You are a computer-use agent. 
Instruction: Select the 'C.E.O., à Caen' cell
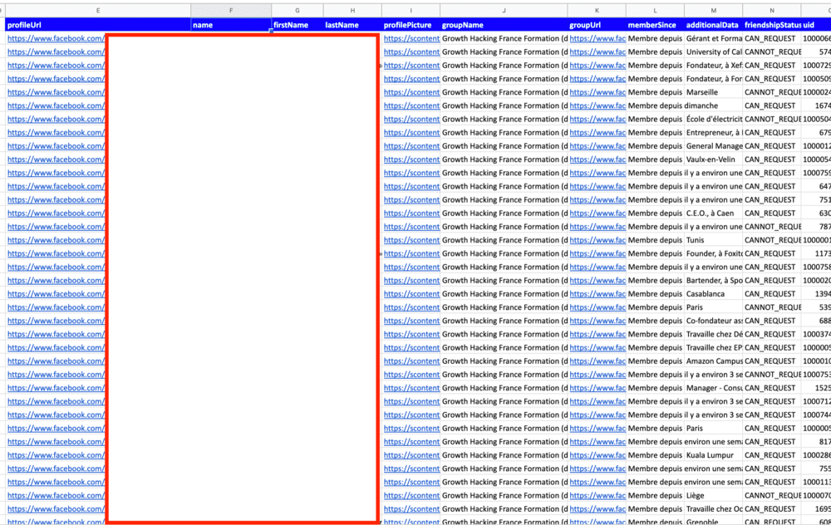713,213
